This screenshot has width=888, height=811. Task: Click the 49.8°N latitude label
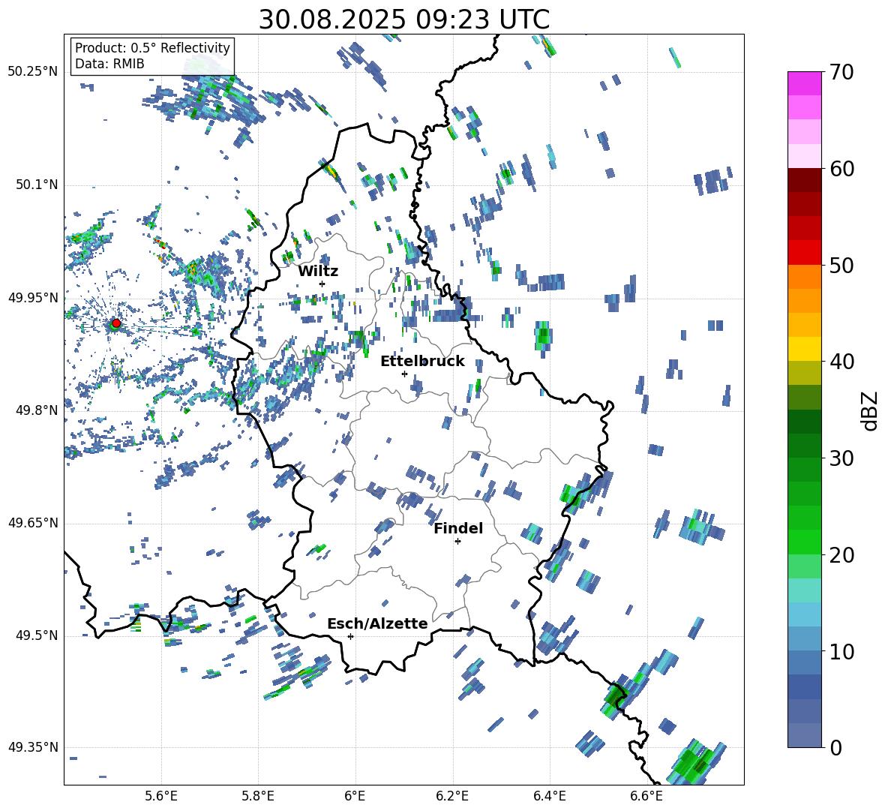(37, 410)
